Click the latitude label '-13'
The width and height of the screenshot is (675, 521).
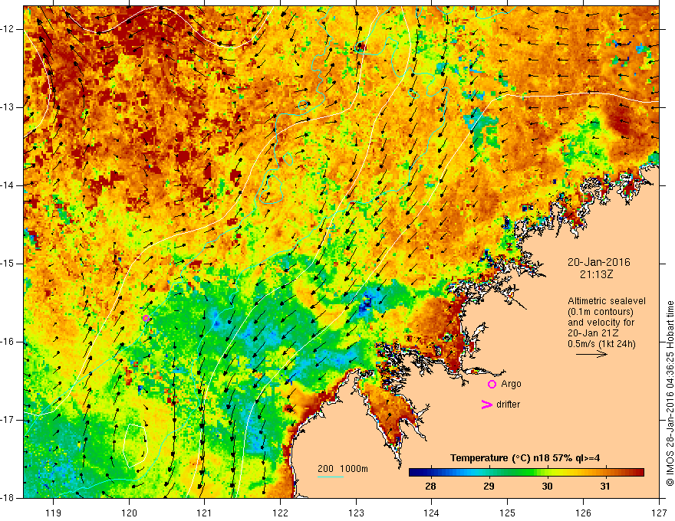coord(8,107)
